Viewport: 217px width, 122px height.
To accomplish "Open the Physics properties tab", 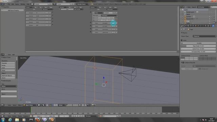I will (x=213, y=26).
